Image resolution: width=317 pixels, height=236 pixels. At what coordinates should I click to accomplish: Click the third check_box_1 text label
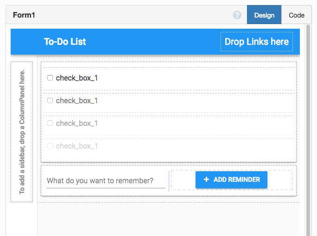pyautogui.click(x=77, y=123)
